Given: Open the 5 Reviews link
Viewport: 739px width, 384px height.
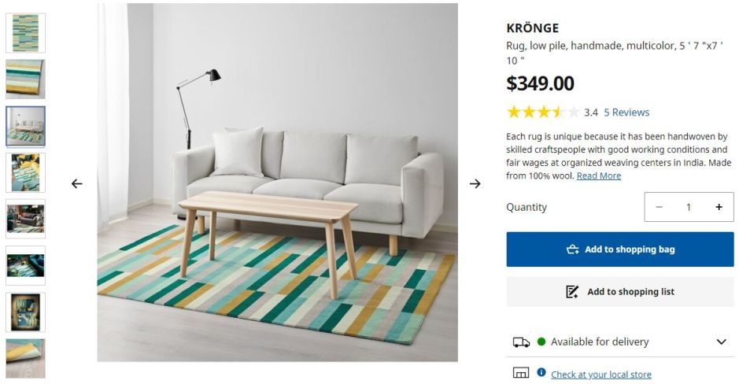Looking at the screenshot, I should (x=626, y=113).
